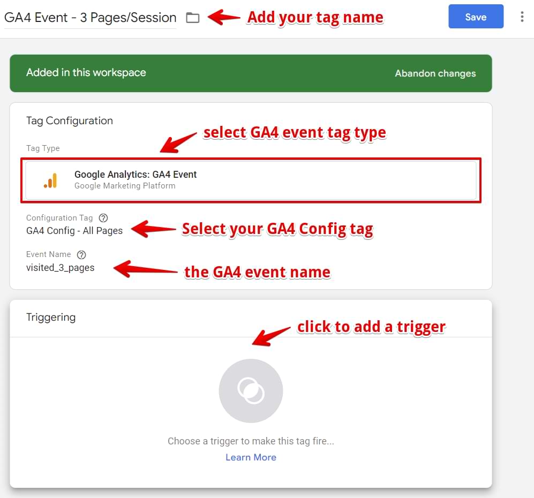534x498 pixels.
Task: Click the Google Analytics bar chart icon
Action: [50, 180]
